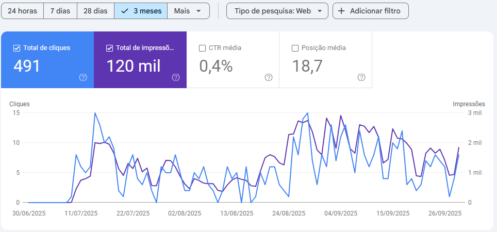Open the Tipo de pesquisa: Web dropdown
The width and height of the screenshot is (497, 232).
[x=277, y=11]
